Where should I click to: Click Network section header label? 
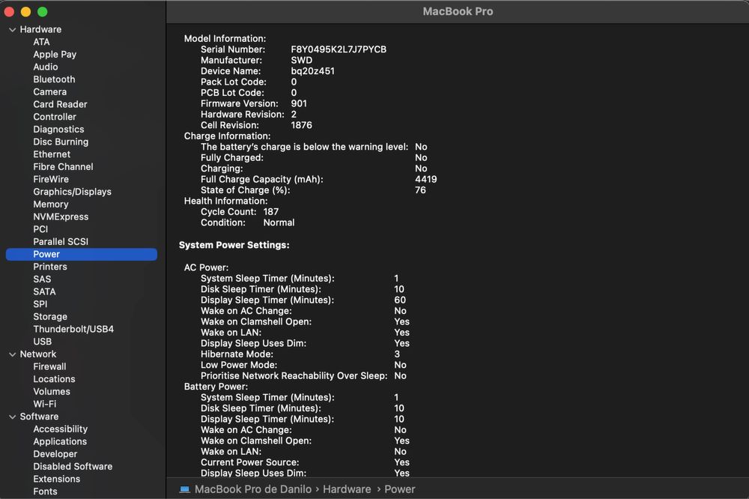click(37, 354)
